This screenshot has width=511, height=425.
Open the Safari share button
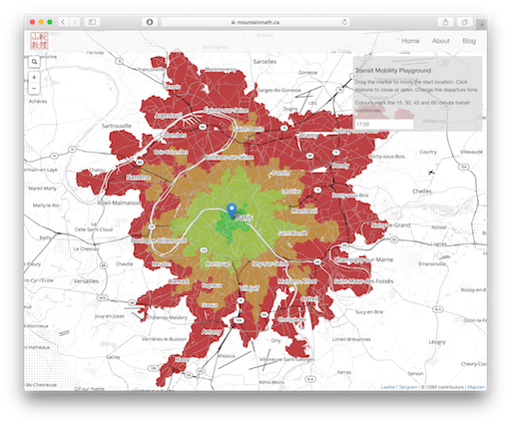pyautogui.click(x=445, y=22)
